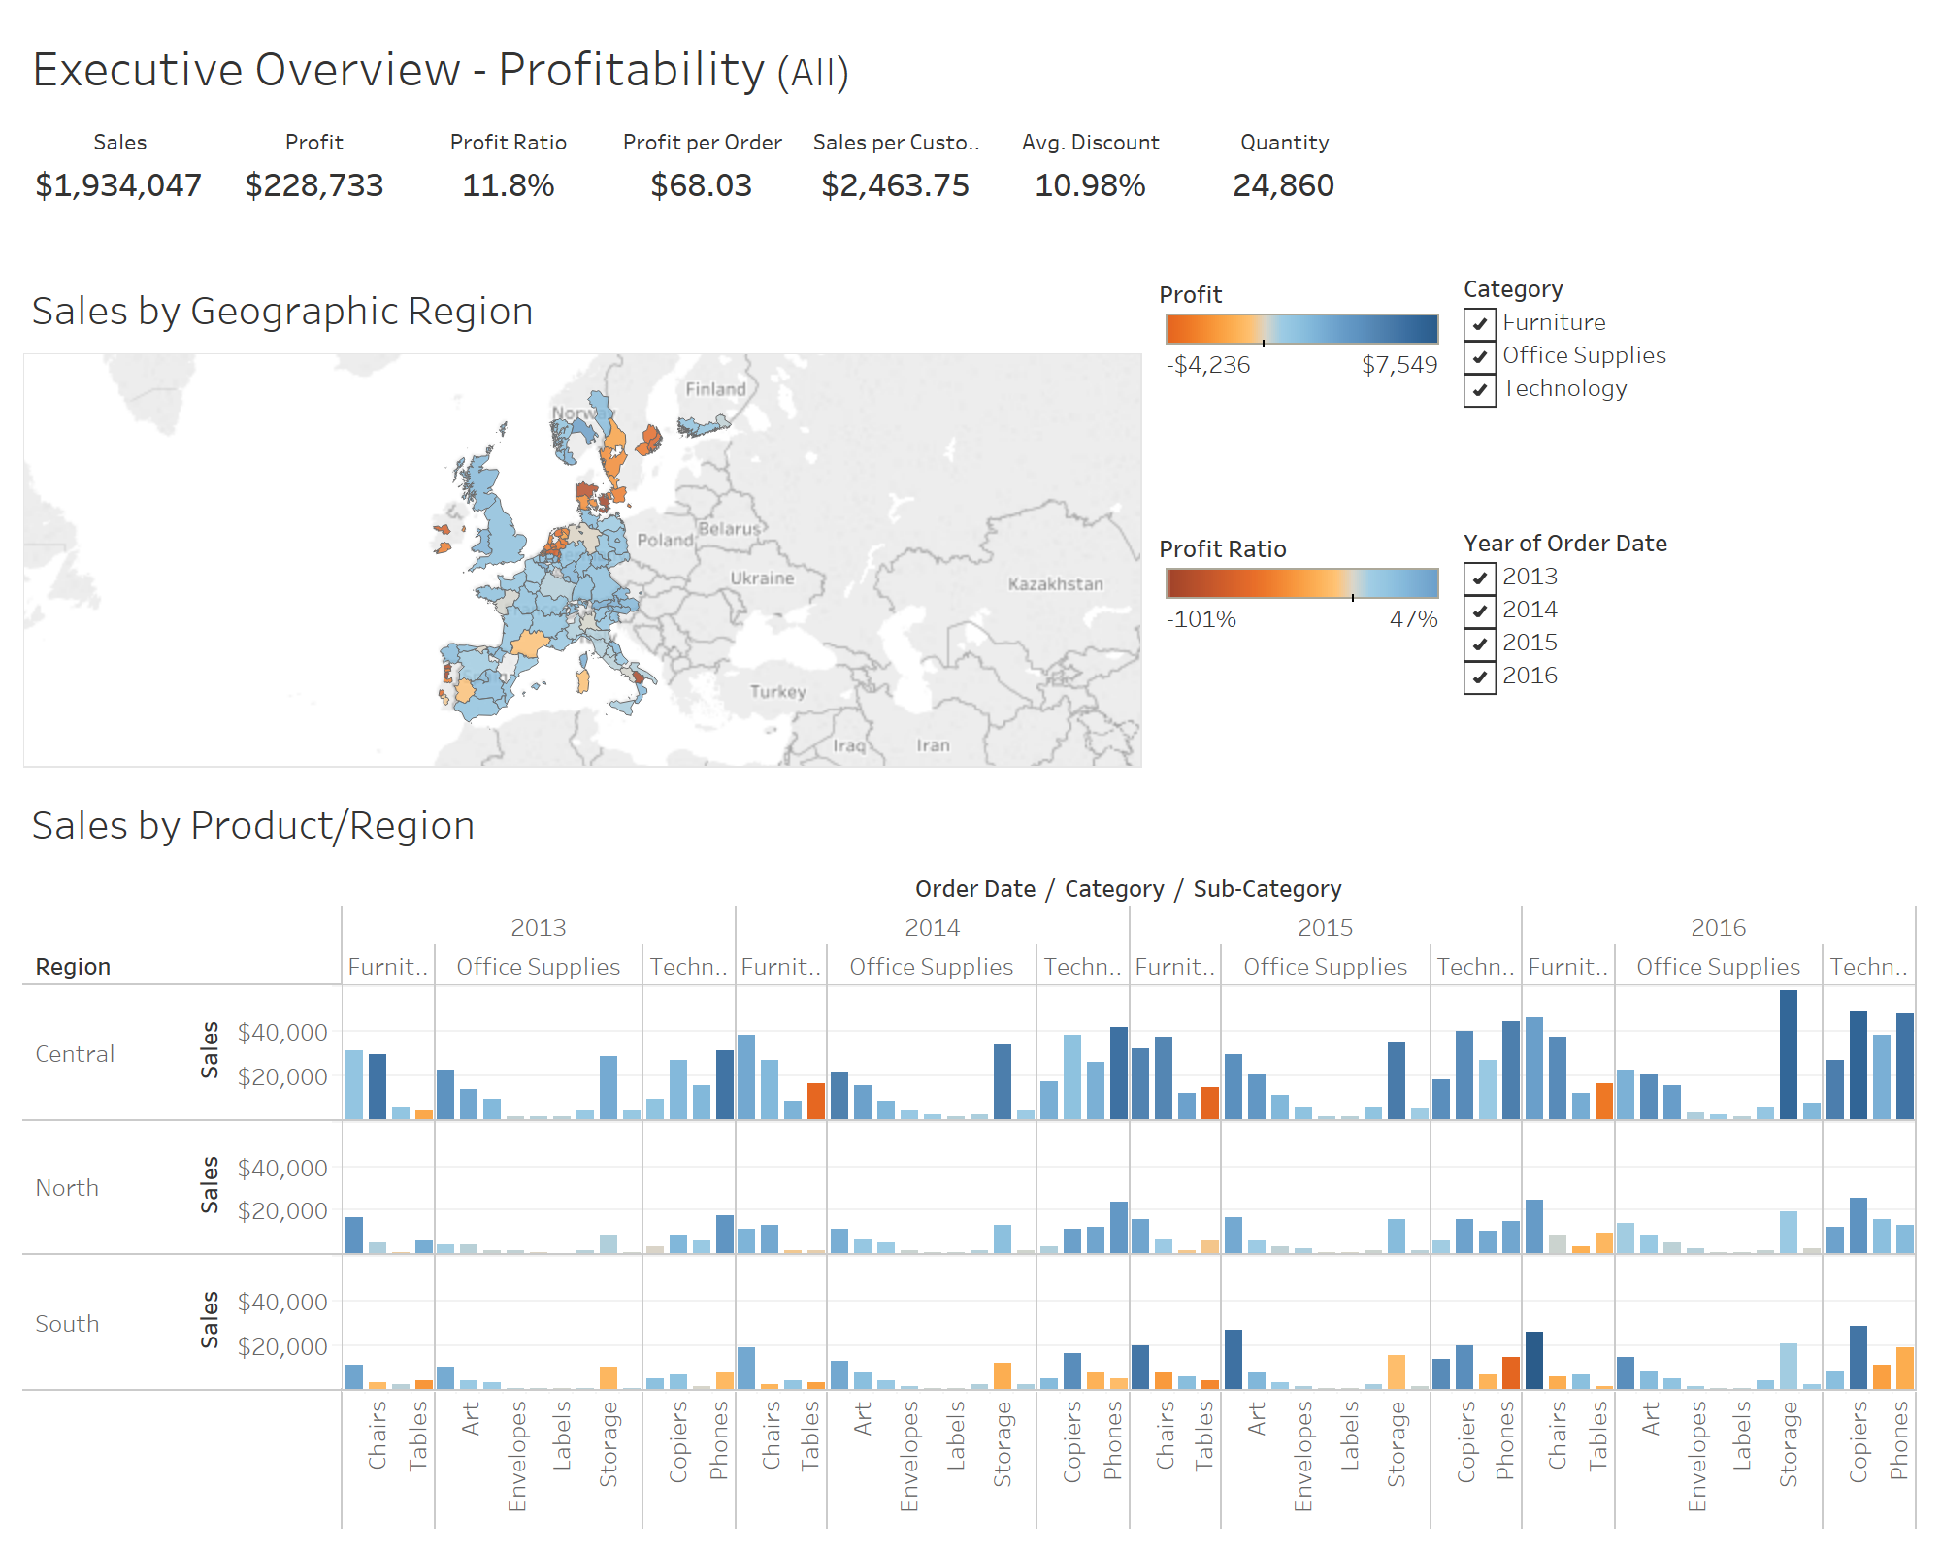Click the Avg. Discount value 10.98%
The width and height of the screenshot is (1941, 1553).
click(x=1090, y=185)
